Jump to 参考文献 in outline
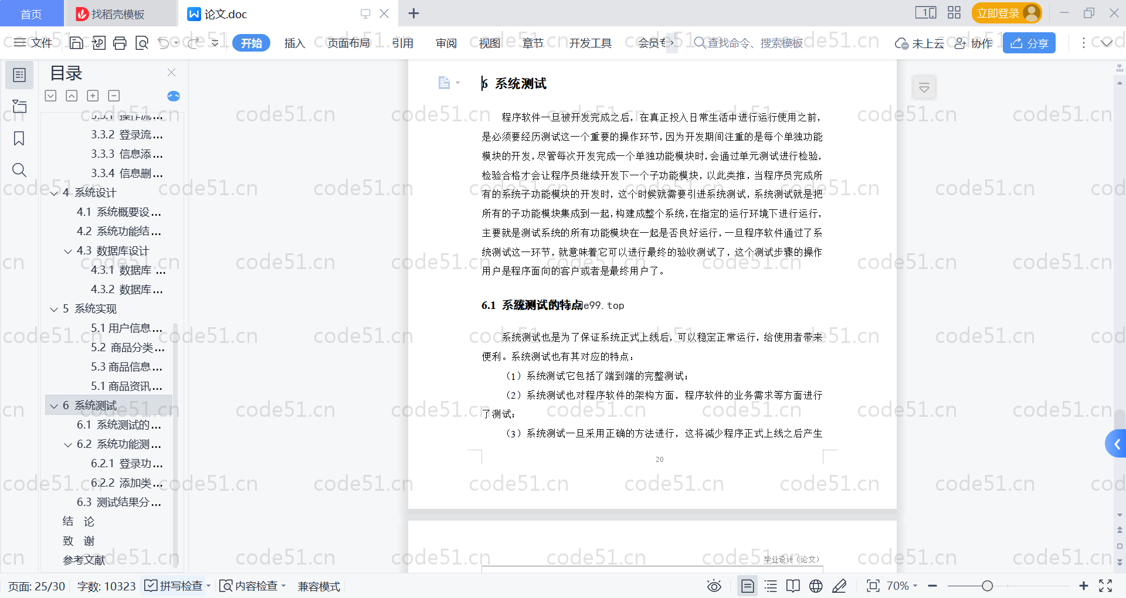 (84, 560)
